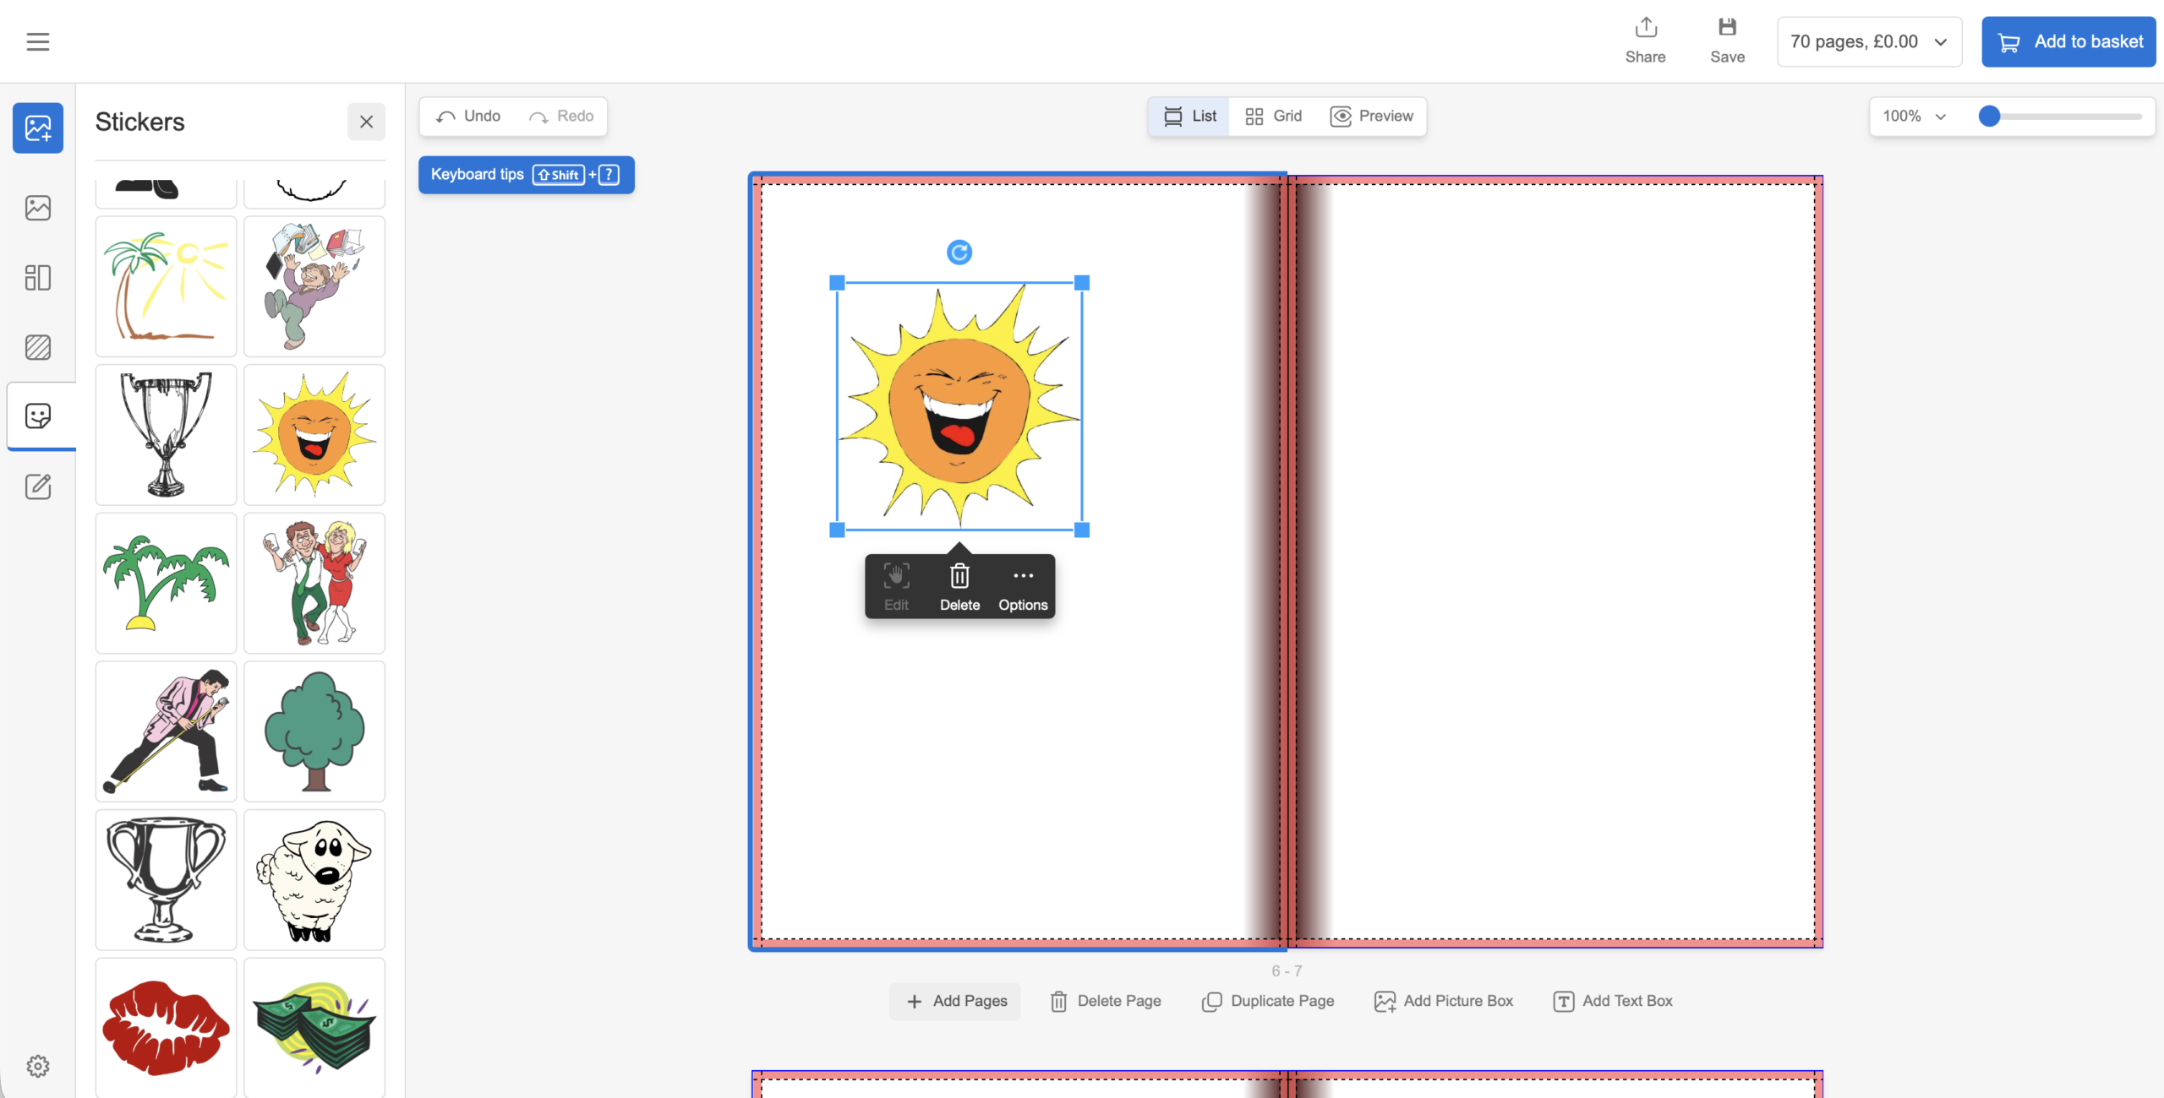This screenshot has height=1098, width=2164.
Task: Click Add to basket button
Action: coord(2068,42)
